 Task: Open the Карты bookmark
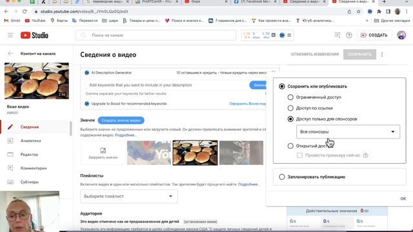point(59,21)
